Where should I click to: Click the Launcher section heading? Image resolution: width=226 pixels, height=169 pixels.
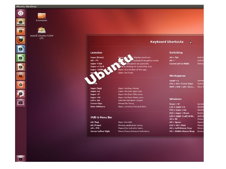click(96, 53)
